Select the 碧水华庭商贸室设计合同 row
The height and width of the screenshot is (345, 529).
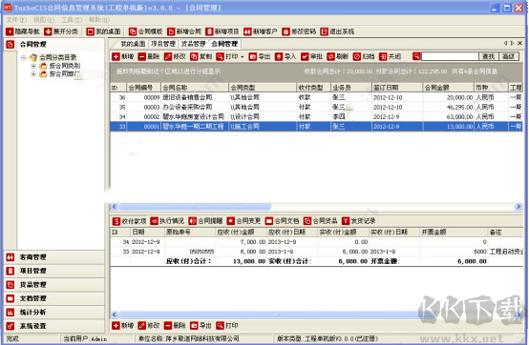pos(316,117)
